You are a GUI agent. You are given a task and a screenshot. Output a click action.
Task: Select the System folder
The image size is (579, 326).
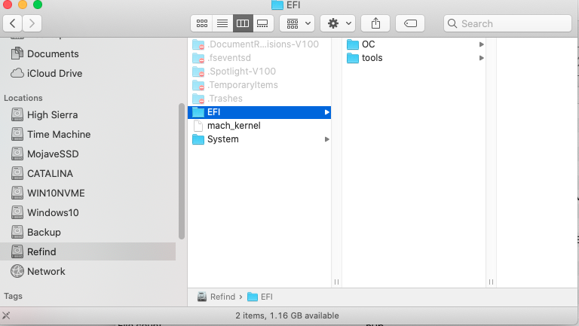(259, 139)
